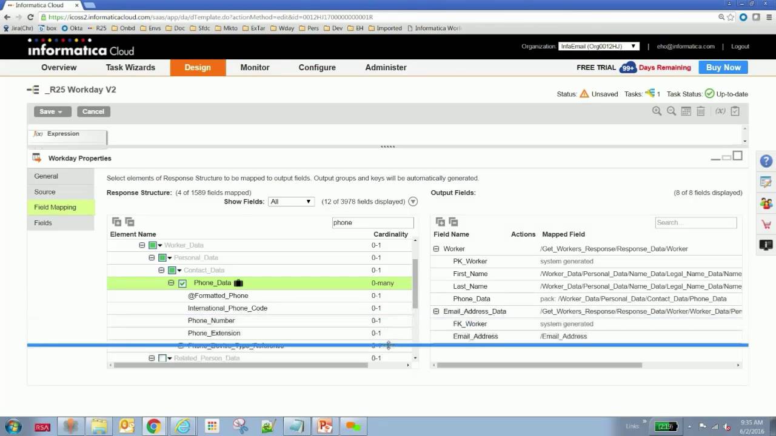Click the notes pencil sidebar icon
The height and width of the screenshot is (436, 776).
click(x=766, y=182)
